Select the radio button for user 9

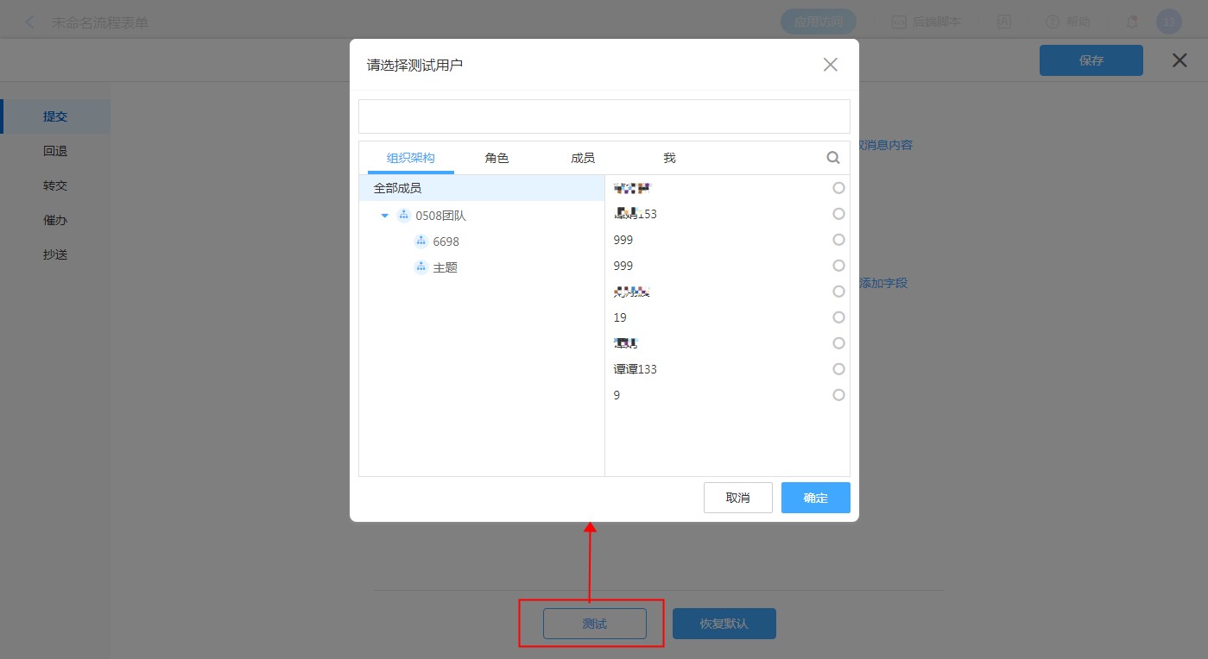pyautogui.click(x=838, y=395)
